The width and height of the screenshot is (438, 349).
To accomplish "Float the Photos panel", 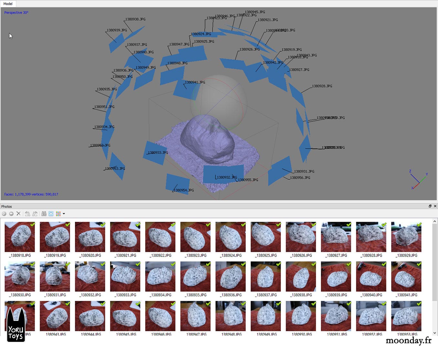I will [430, 206].
